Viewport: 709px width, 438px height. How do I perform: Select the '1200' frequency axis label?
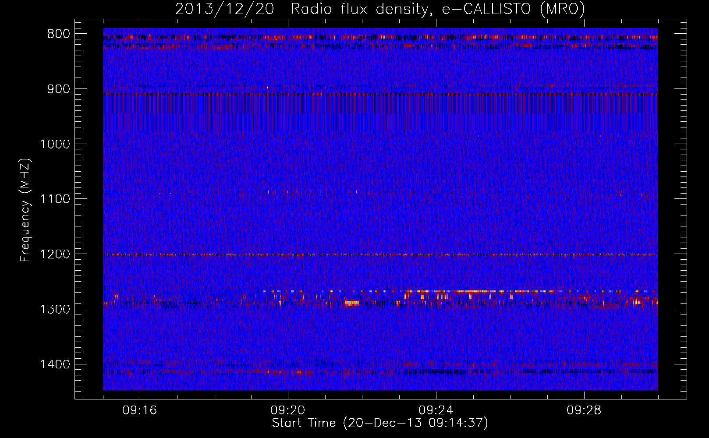point(55,254)
